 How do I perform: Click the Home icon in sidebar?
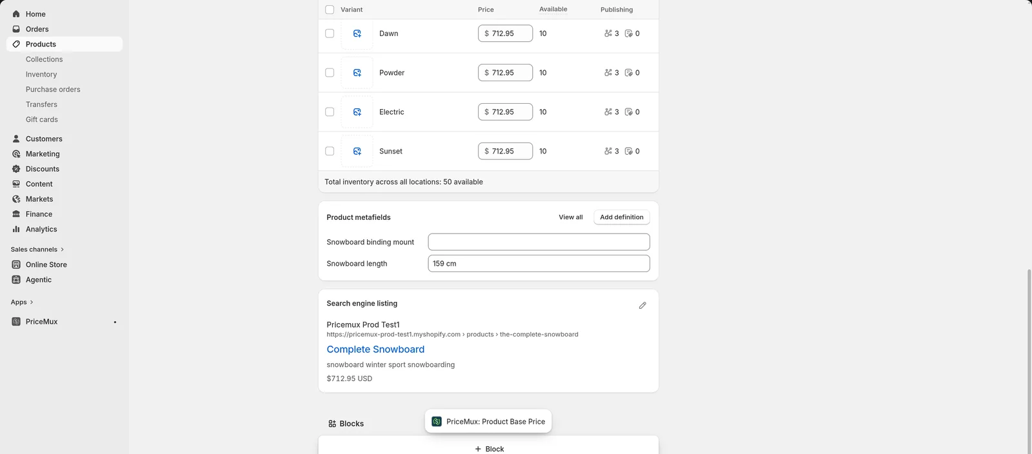(x=16, y=14)
